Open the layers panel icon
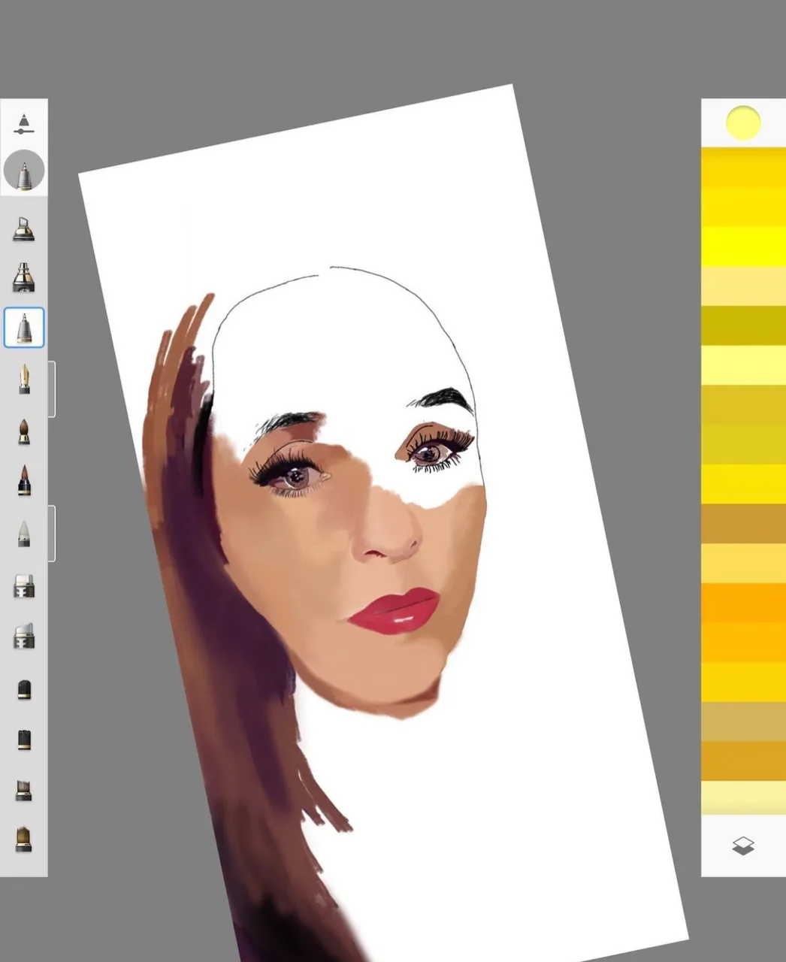Viewport: 786px width, 962px height. pos(742,846)
